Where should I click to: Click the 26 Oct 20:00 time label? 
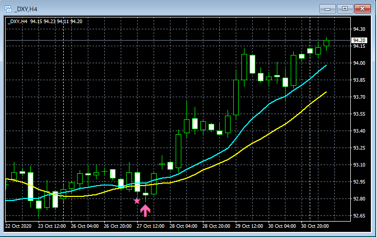118,226
